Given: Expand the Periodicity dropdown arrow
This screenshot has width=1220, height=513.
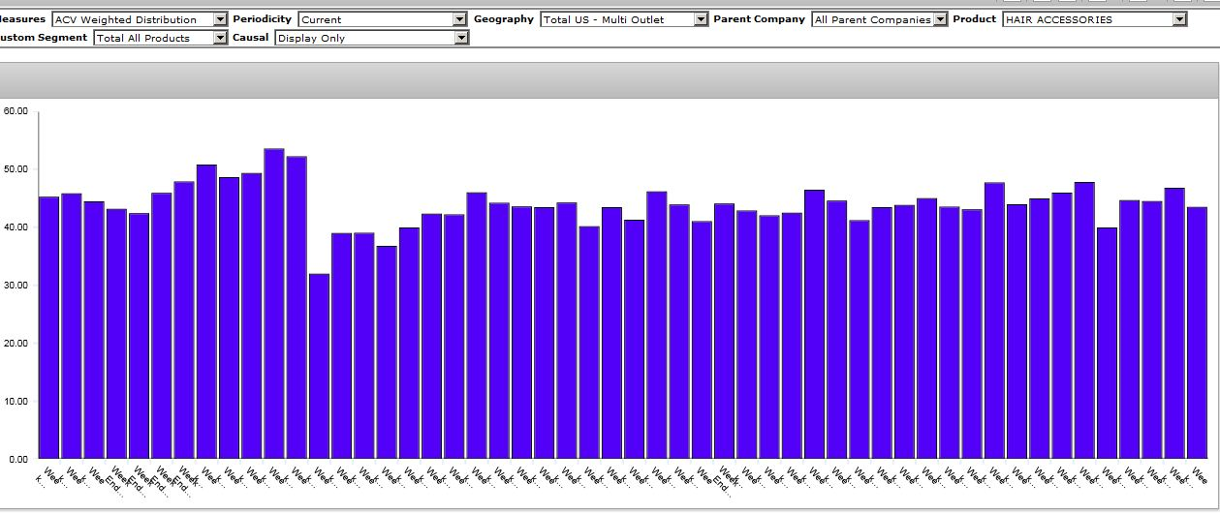Looking at the screenshot, I should 460,19.
